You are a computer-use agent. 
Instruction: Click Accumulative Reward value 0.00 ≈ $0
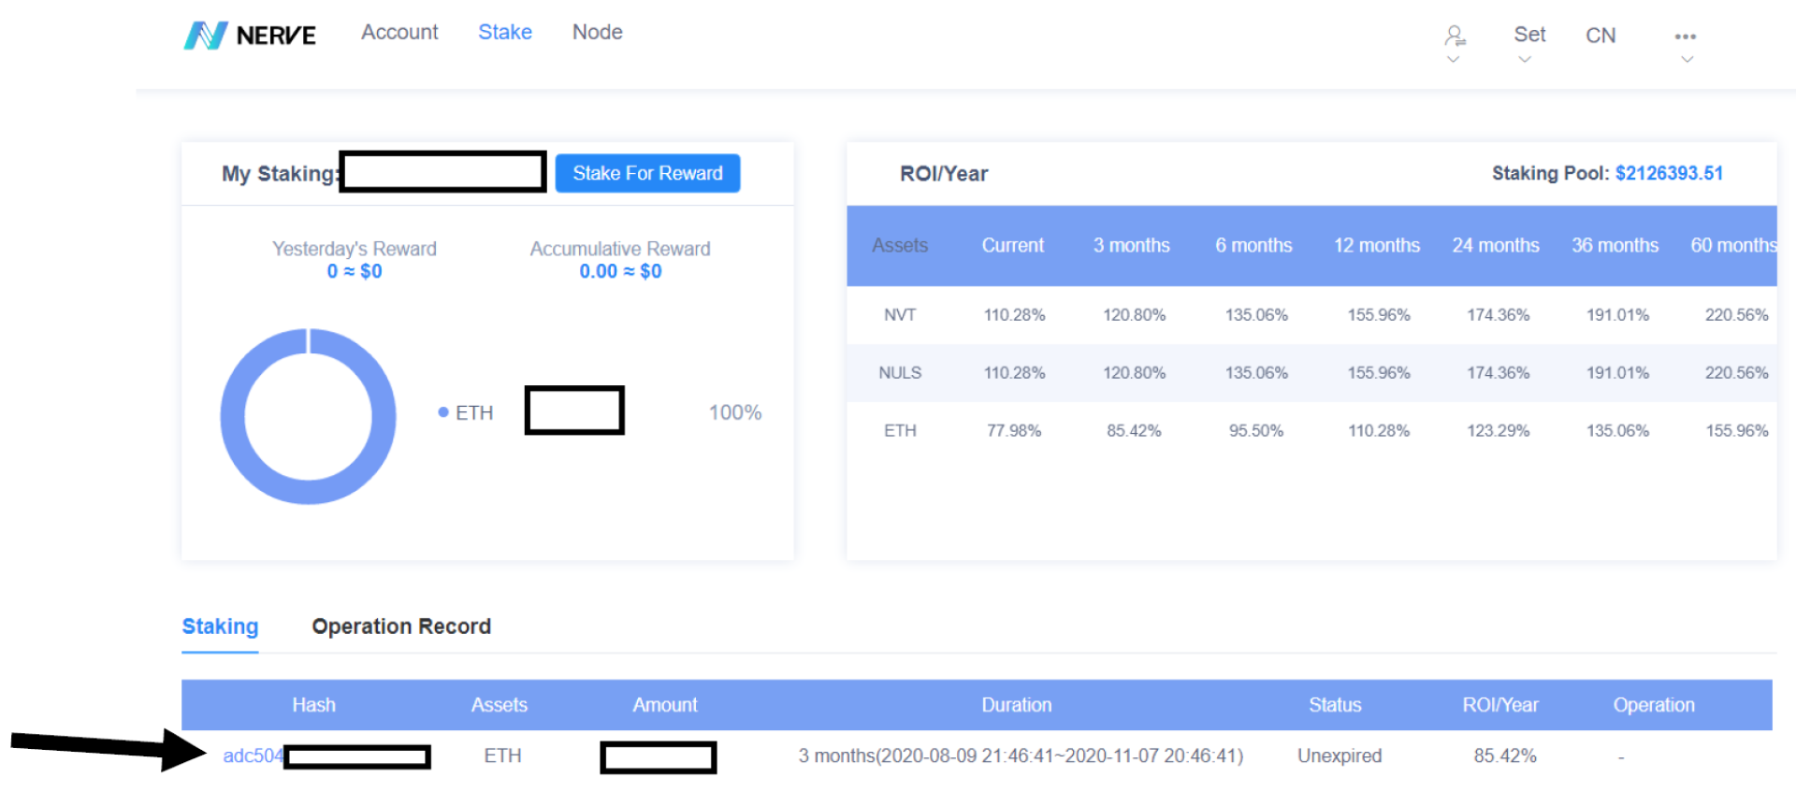(620, 271)
